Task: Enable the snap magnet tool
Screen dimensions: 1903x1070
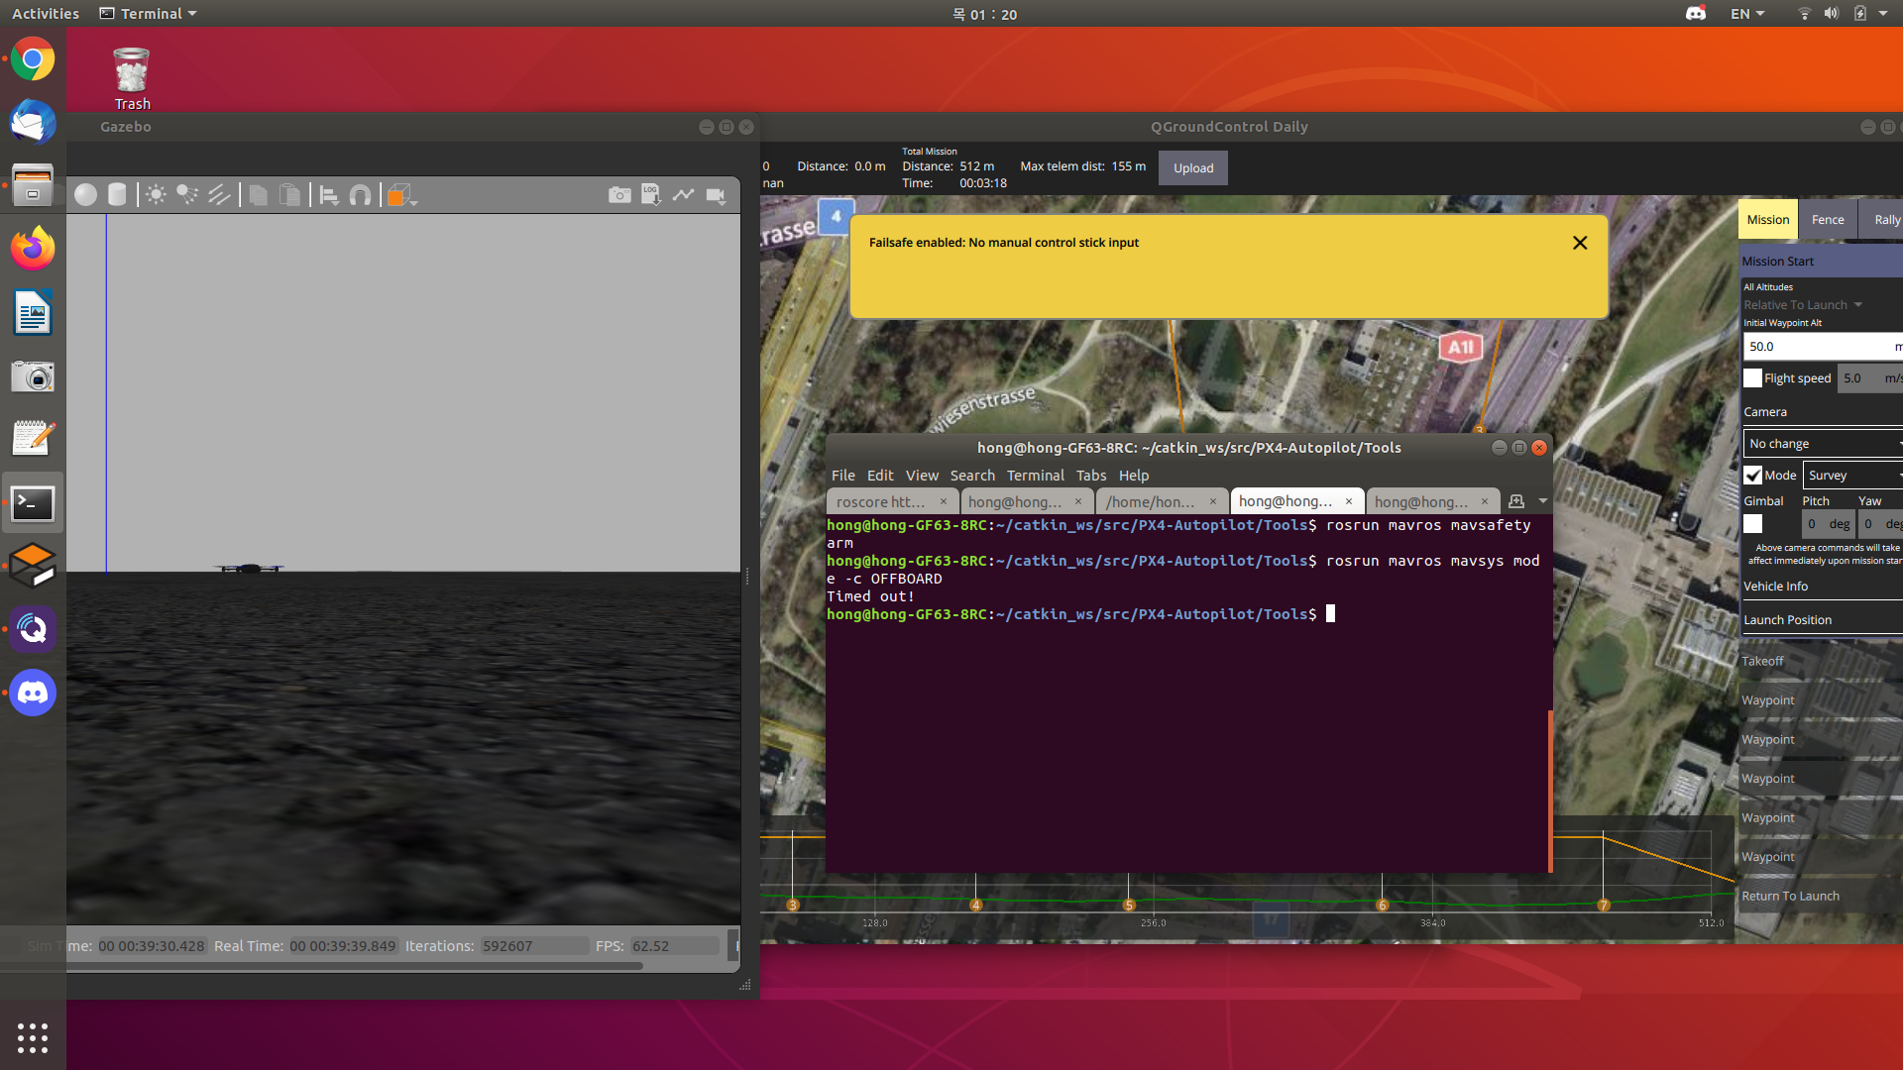Action: click(361, 195)
